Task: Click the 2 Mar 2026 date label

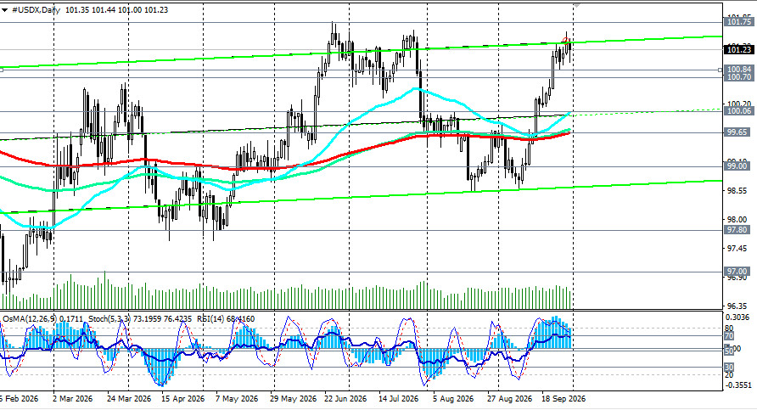Action: click(x=73, y=399)
